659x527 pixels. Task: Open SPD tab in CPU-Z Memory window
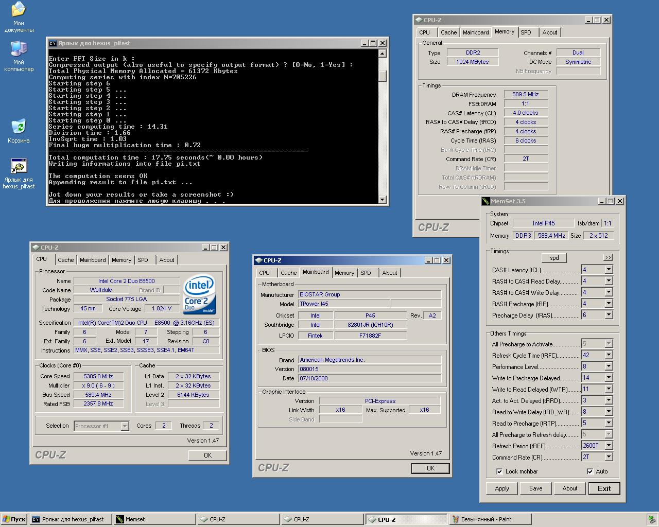click(526, 32)
